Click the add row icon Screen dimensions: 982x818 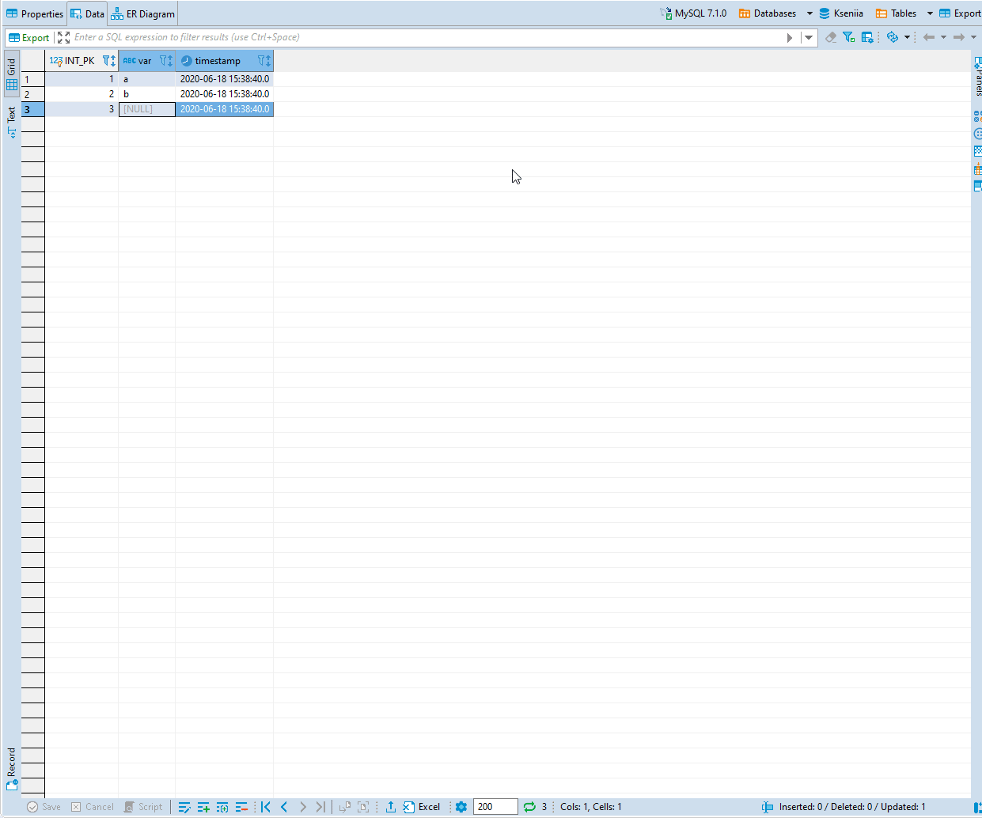coord(203,807)
